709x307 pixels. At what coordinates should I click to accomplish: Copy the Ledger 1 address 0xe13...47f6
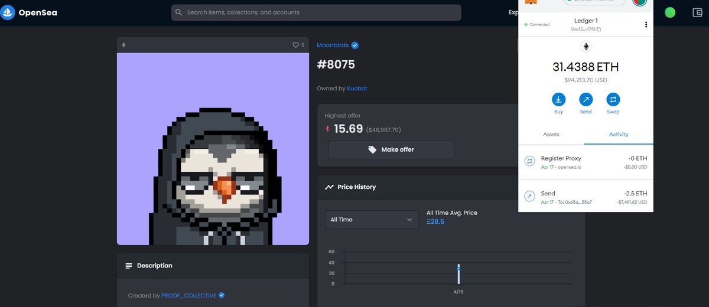(x=586, y=29)
